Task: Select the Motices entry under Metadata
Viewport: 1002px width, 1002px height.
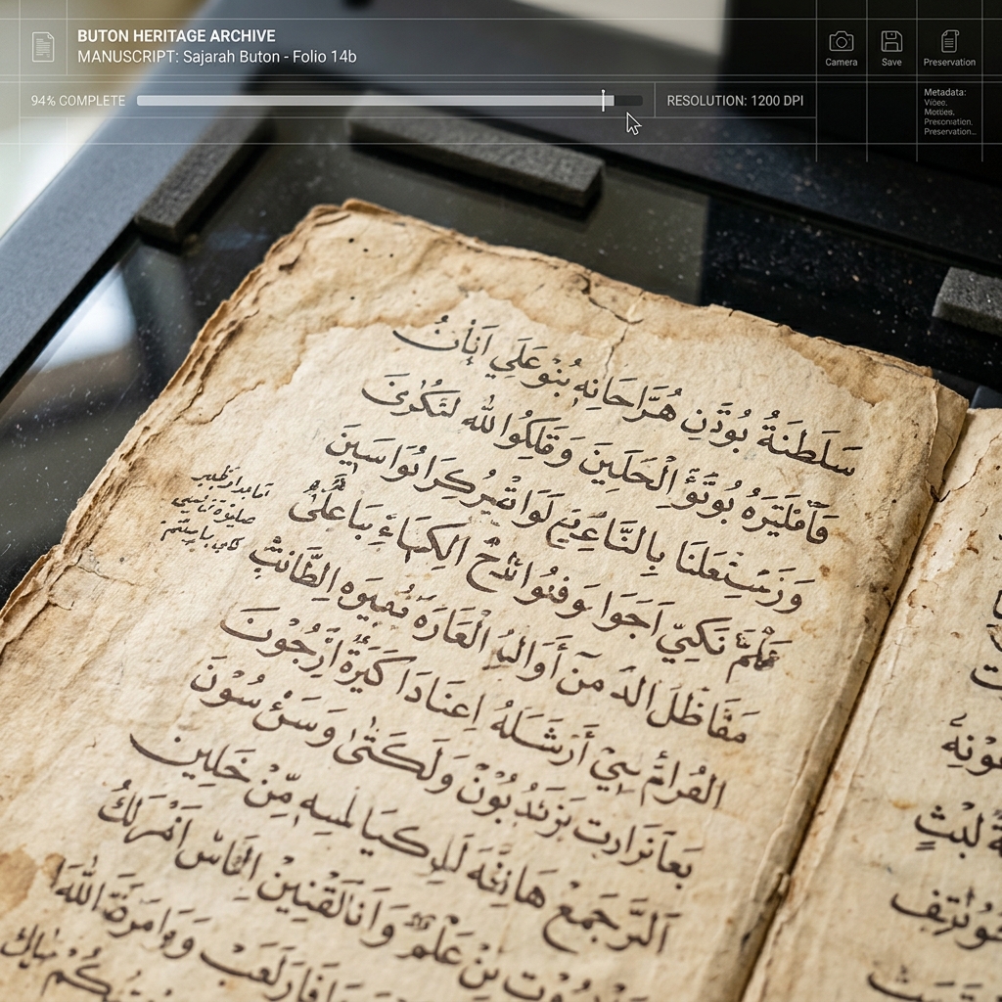Action: (x=941, y=113)
